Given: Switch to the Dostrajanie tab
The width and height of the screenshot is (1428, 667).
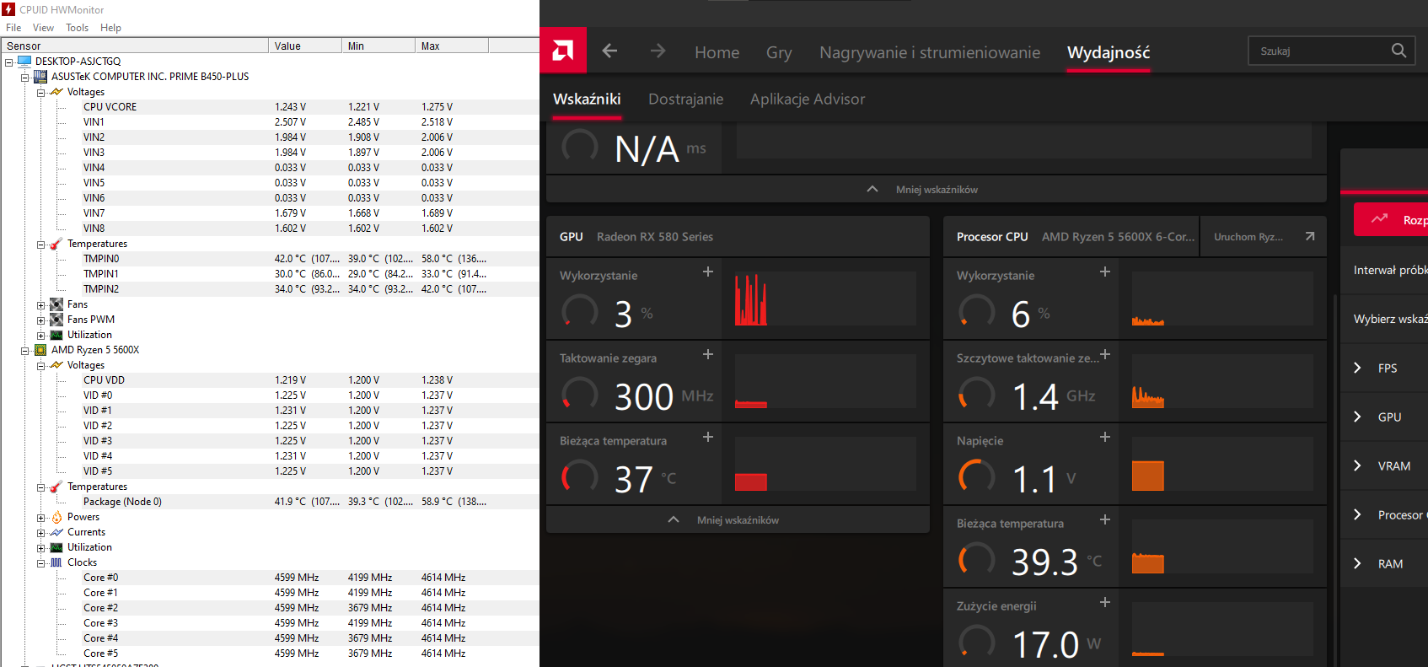Looking at the screenshot, I should click(685, 100).
